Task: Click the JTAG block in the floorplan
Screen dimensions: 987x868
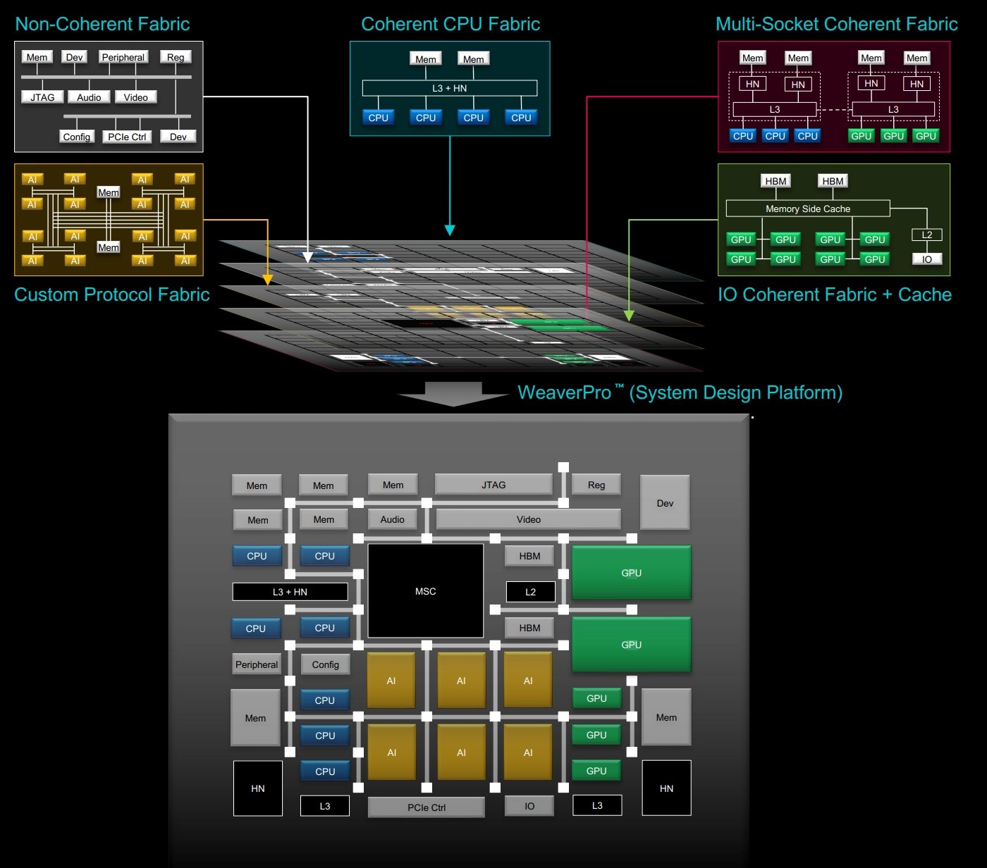Action: point(493,485)
